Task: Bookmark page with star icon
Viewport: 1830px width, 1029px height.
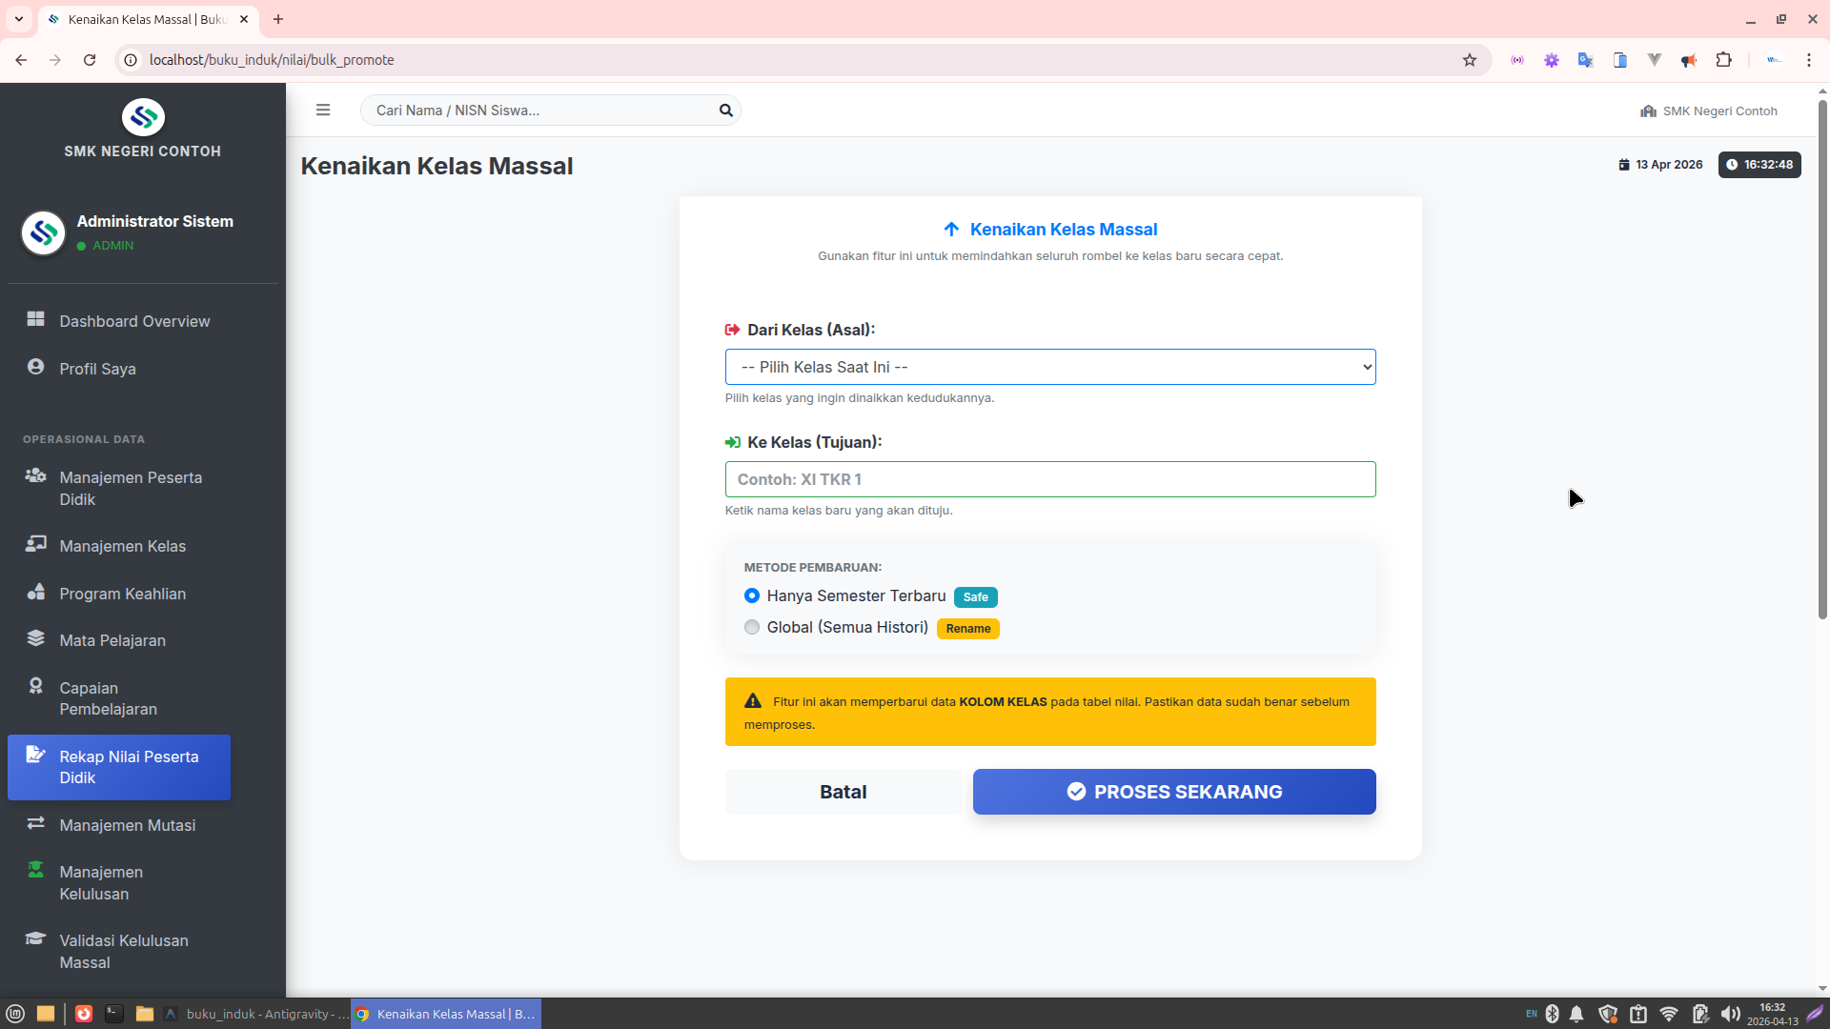Action: click(1470, 60)
